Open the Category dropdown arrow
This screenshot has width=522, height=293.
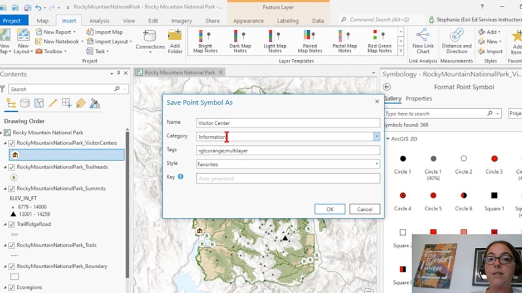pyautogui.click(x=376, y=137)
